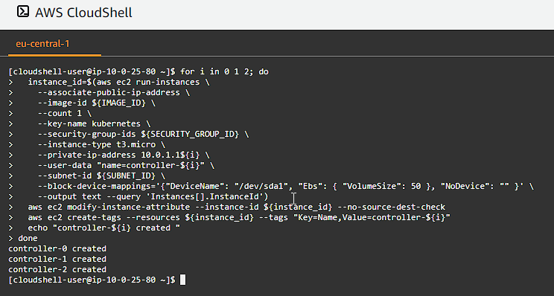Click the ${SECURITY_GROUP_ID} variable
This screenshot has width=554, height=296.
click(x=190, y=135)
